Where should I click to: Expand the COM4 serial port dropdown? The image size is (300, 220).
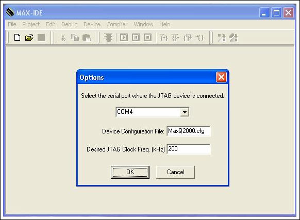(185, 112)
